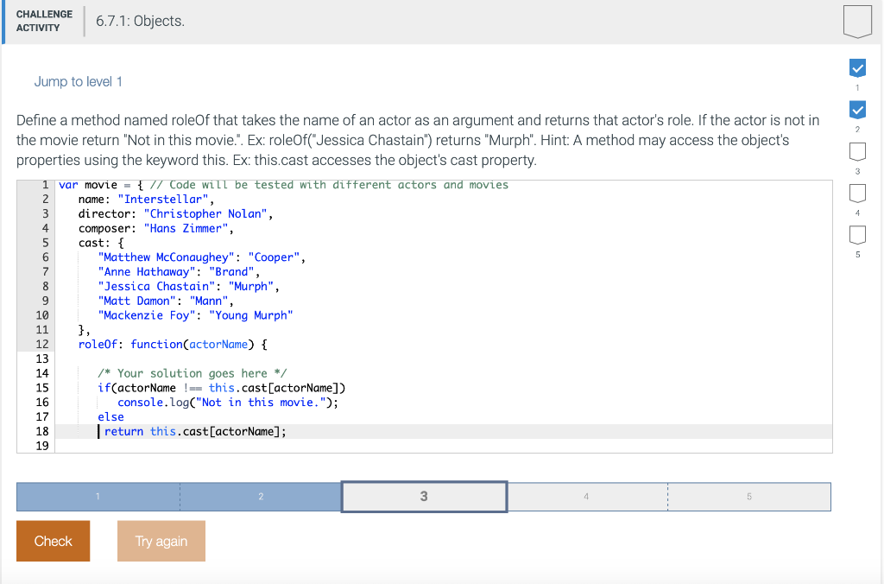Click the Try again button

coord(161,540)
